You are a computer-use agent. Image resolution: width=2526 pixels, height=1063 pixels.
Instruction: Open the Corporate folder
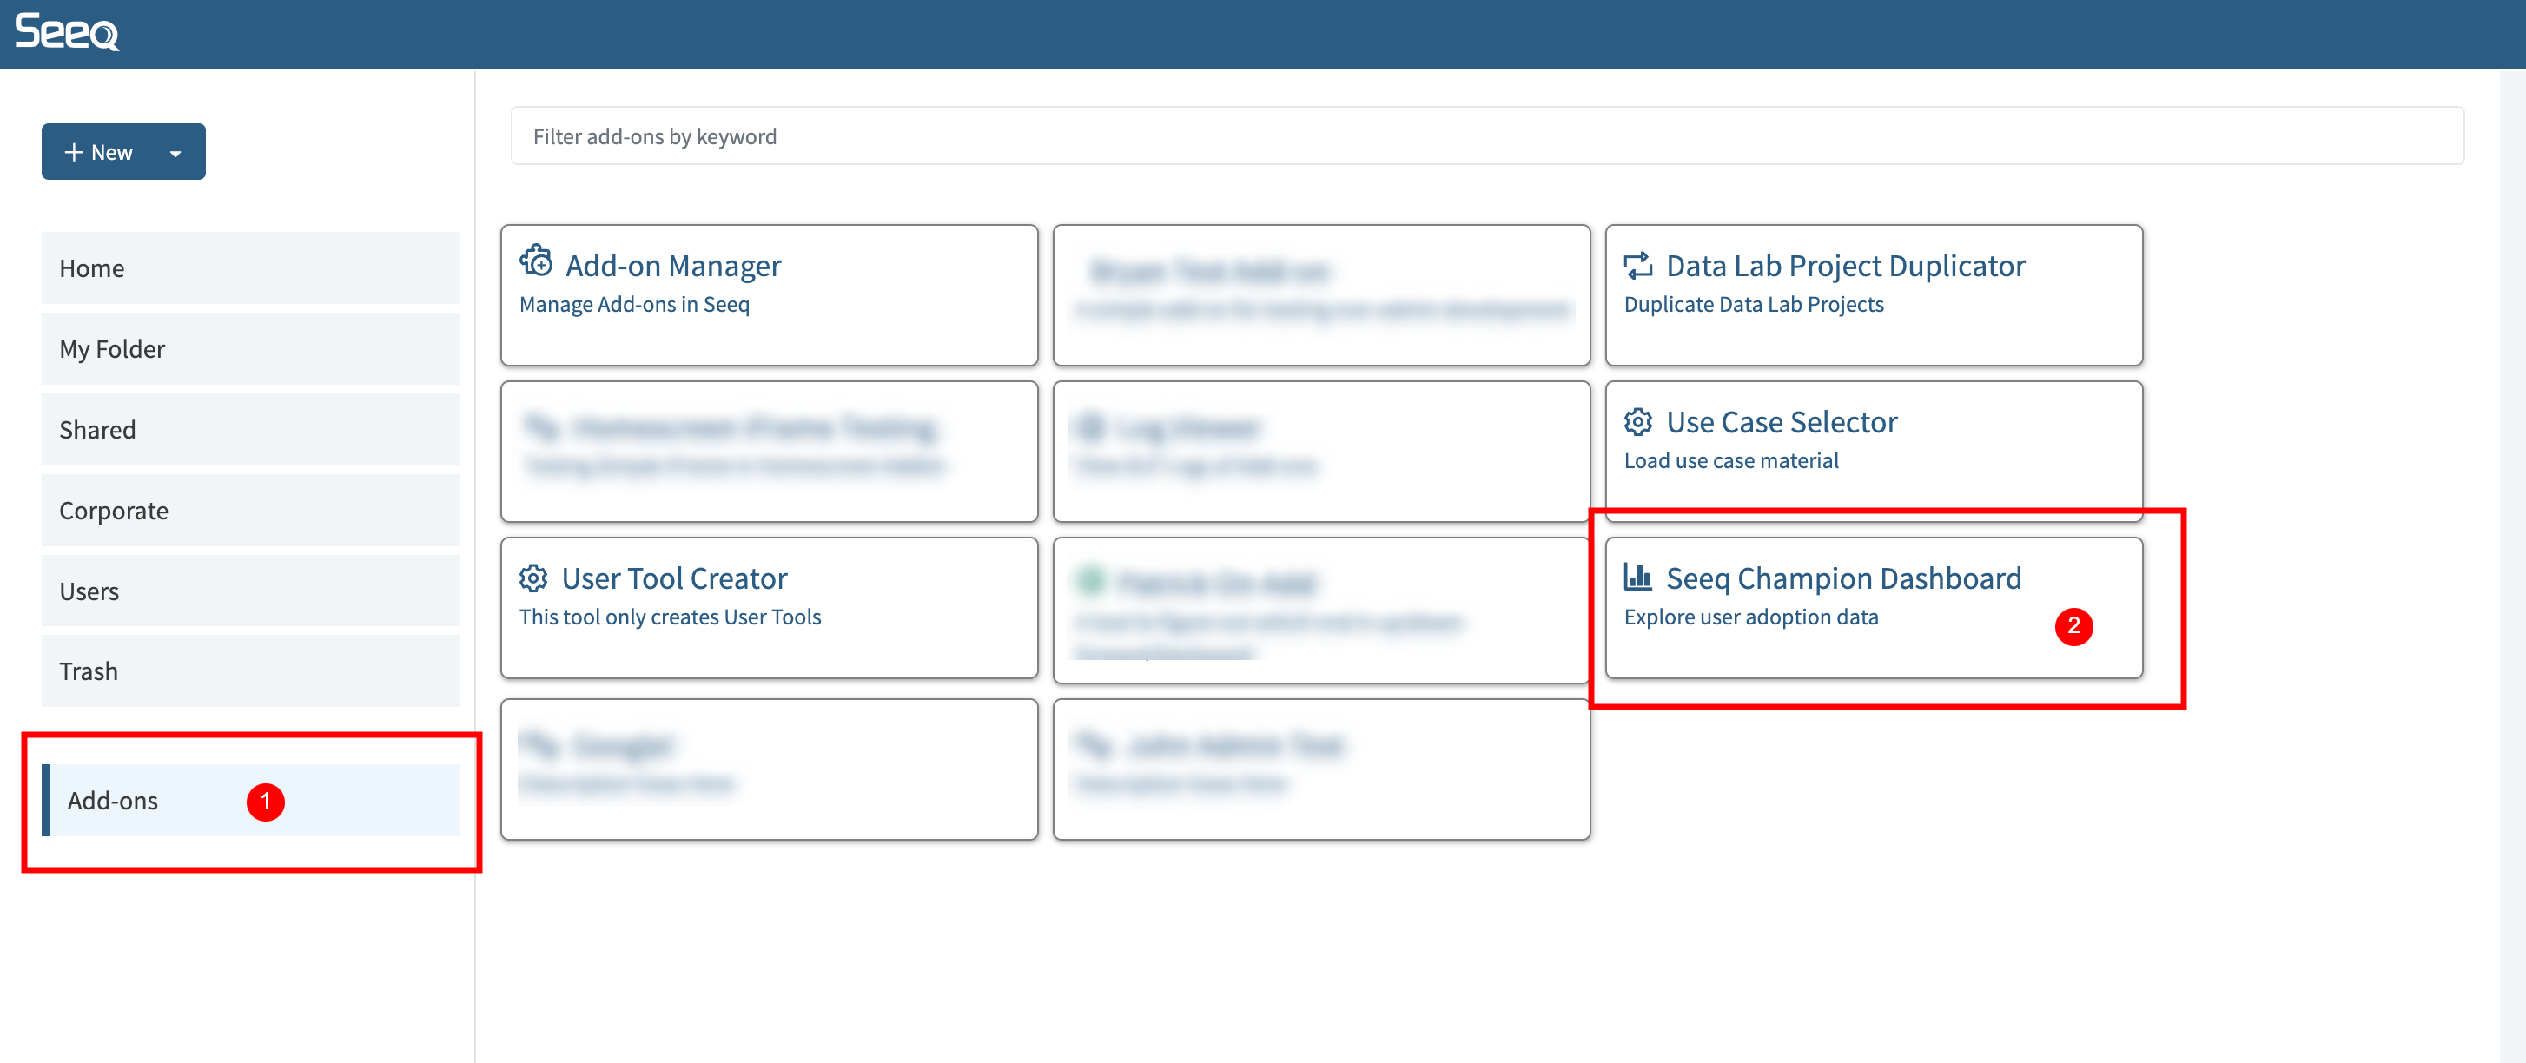pos(250,510)
